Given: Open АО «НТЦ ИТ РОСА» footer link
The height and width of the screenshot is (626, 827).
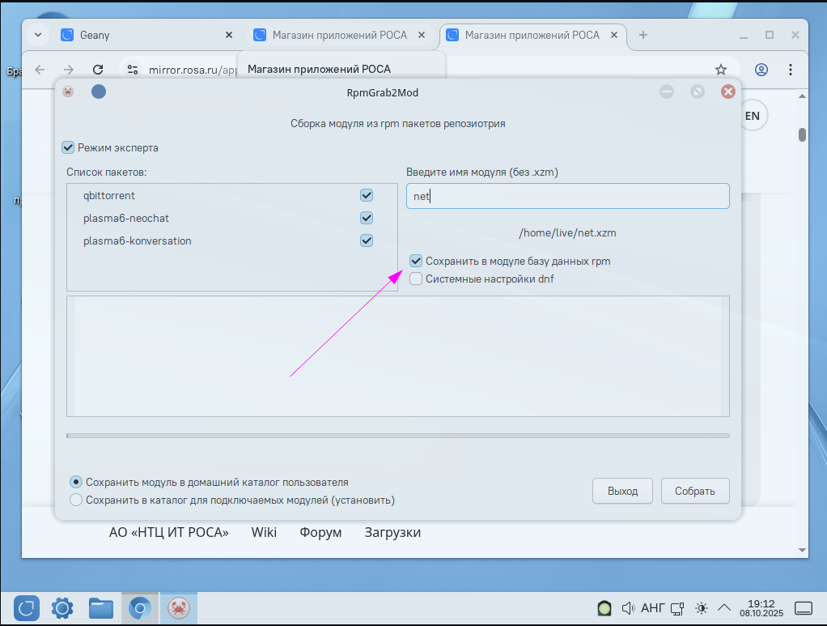Looking at the screenshot, I should coord(169,532).
